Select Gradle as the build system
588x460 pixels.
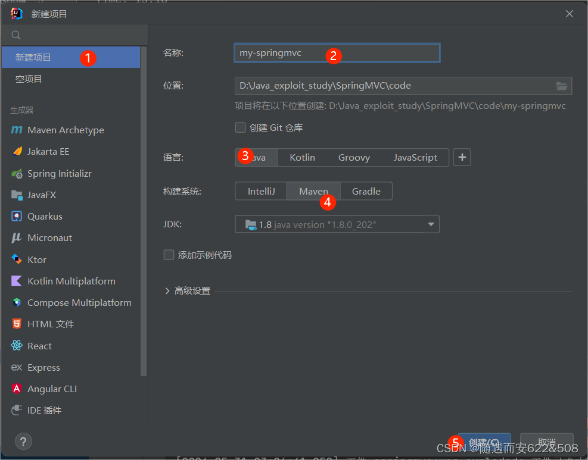(366, 191)
